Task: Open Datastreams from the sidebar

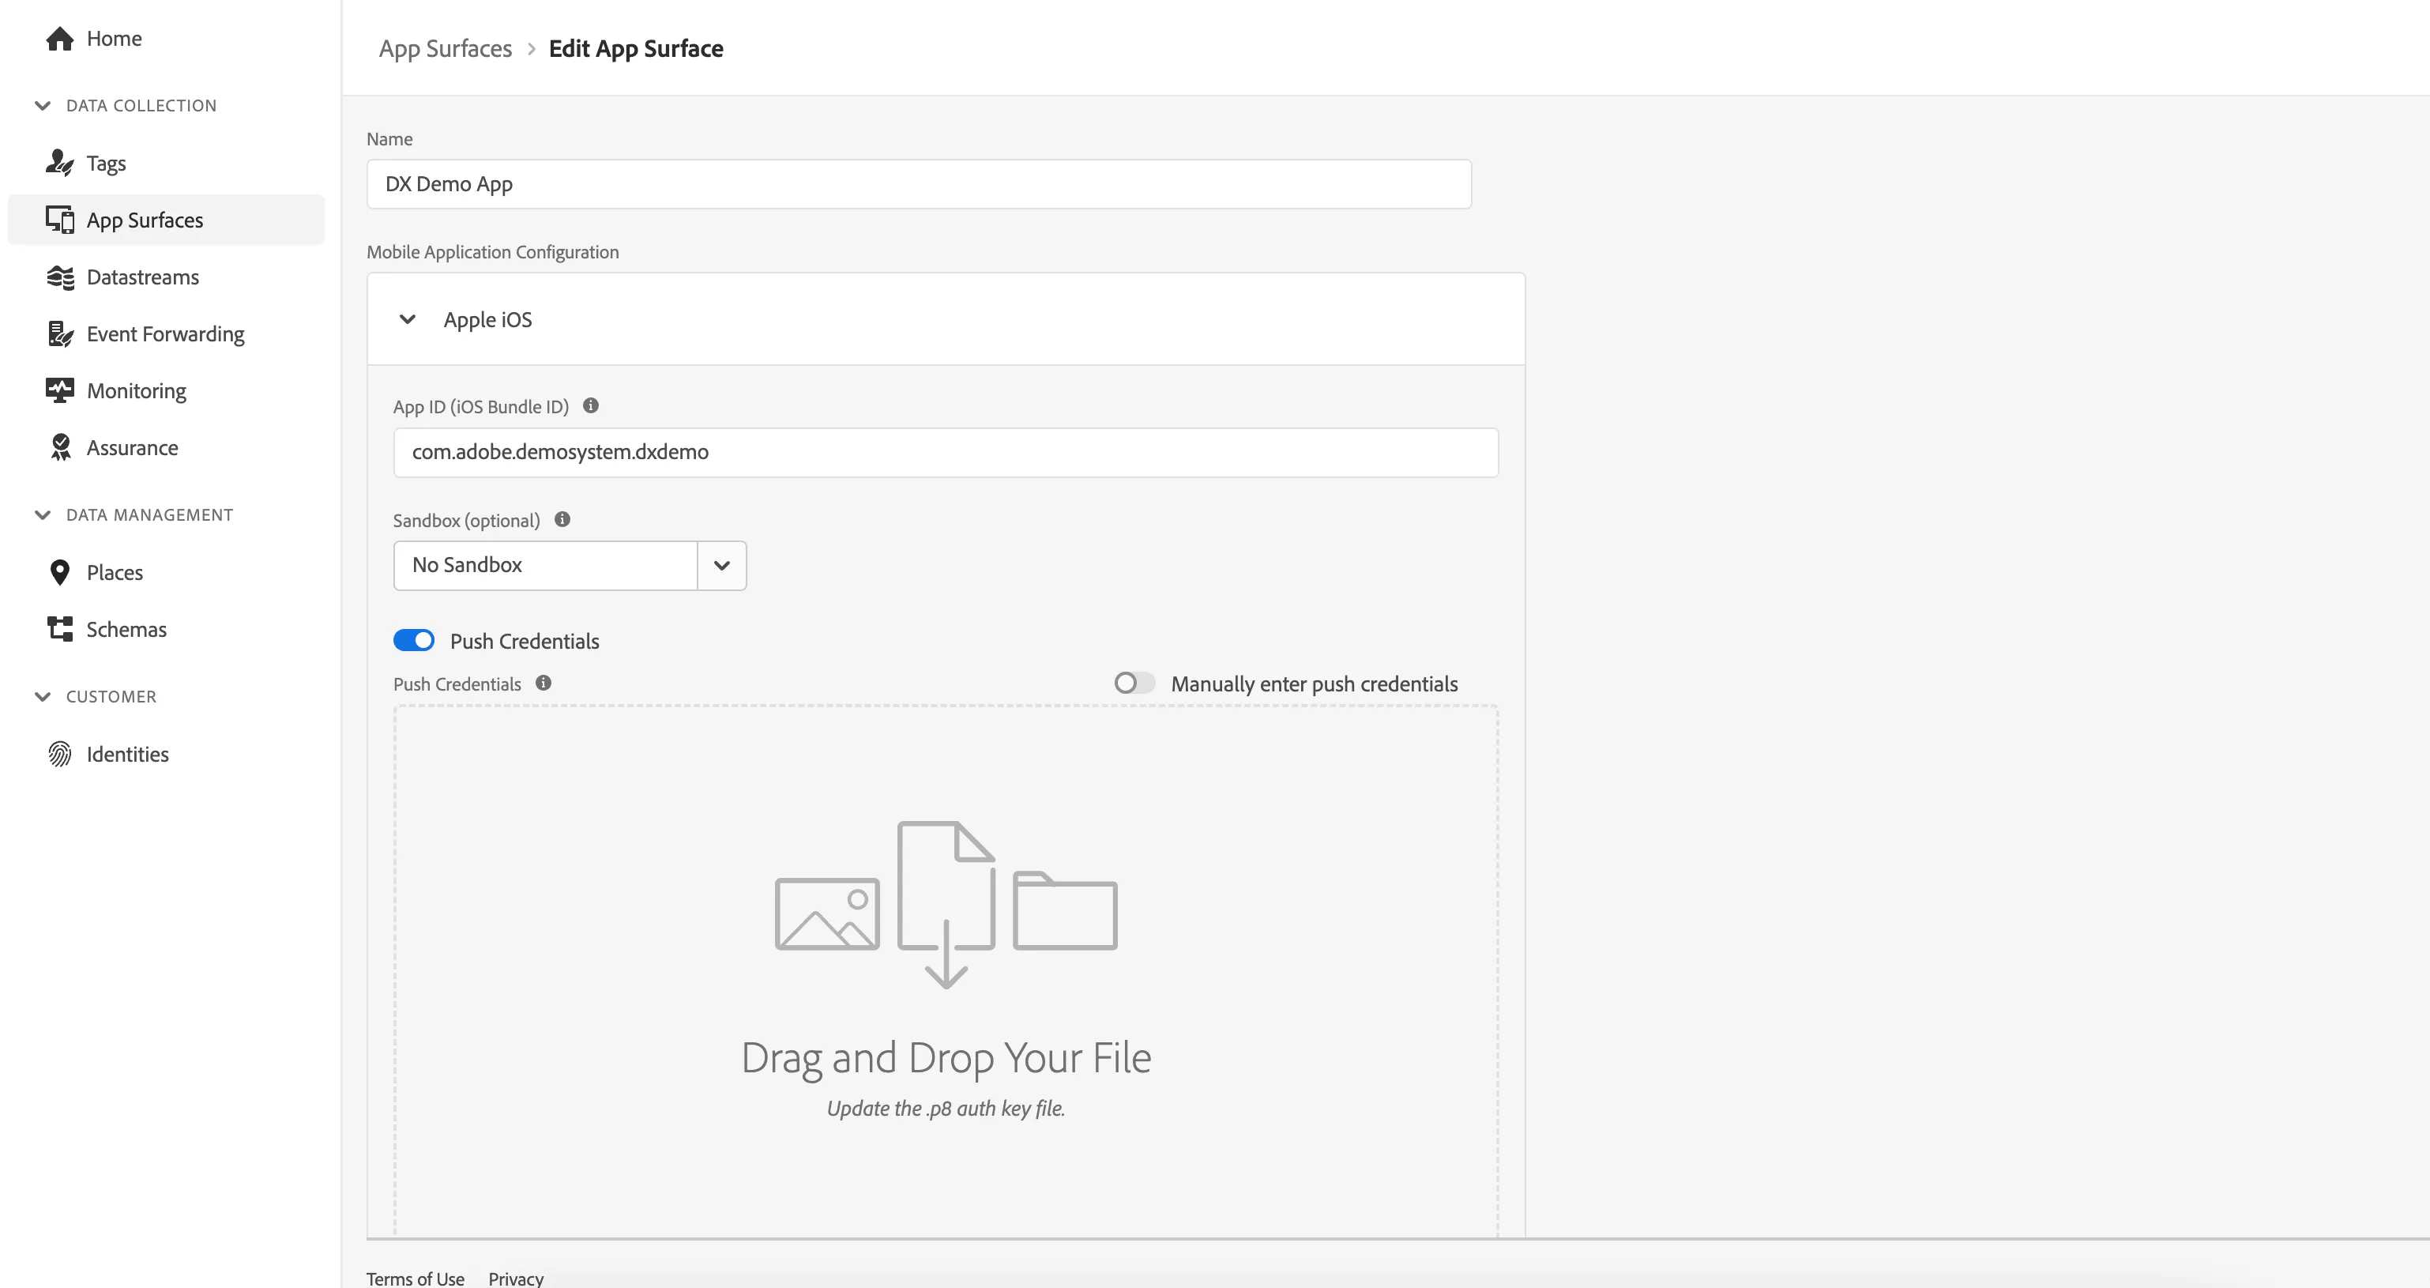Action: 166,277
